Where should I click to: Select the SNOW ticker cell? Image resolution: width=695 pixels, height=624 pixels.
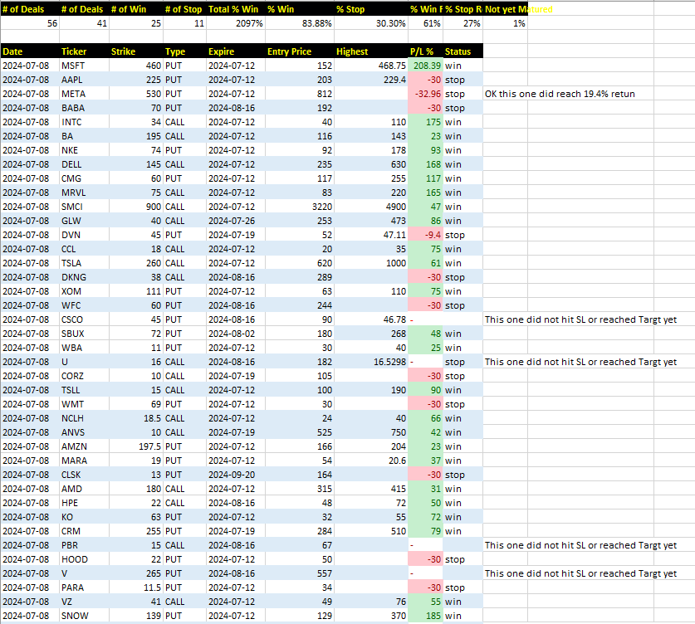[84, 616]
